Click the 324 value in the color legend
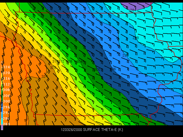Image resolution: width=183 pixels, height=137 pixels. coord(7,67)
